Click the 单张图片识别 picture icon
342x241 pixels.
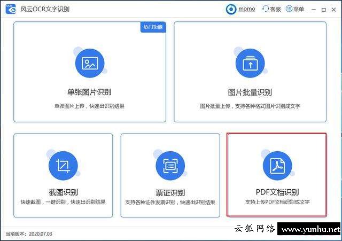90,63
